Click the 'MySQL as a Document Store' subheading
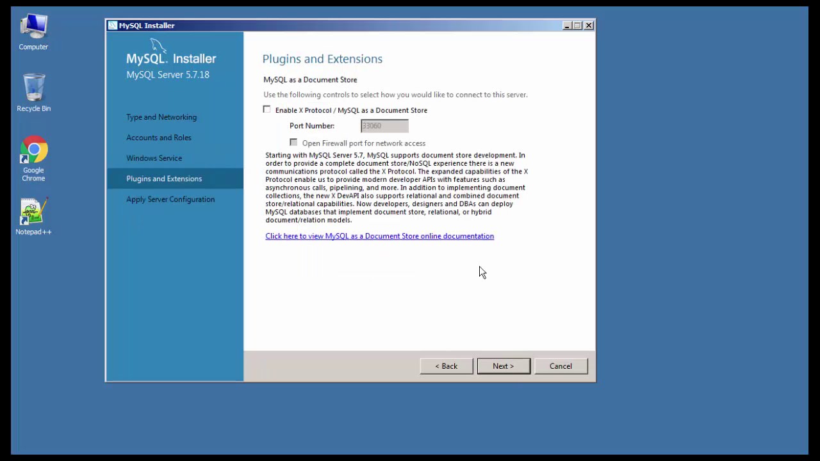Image resolution: width=820 pixels, height=461 pixels. [310, 80]
